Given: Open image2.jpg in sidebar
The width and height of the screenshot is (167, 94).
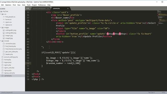Looking at the screenshot, I should 9,38.
